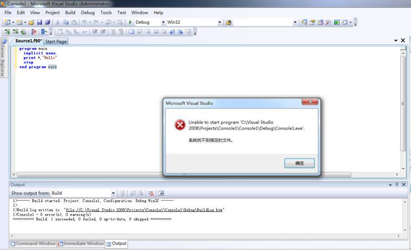This screenshot has height=250, width=411.
Task: Open the Object Browser toolbar icon
Action: (320, 22)
